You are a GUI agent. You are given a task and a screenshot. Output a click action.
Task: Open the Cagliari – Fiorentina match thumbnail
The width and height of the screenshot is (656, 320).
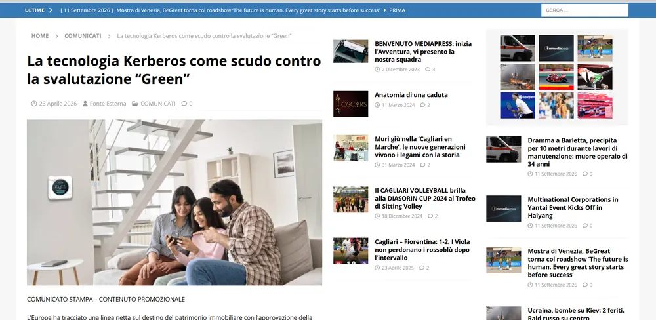click(350, 251)
